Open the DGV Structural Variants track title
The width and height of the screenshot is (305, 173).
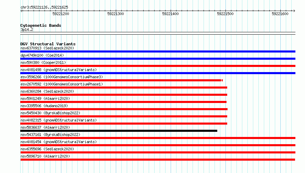point(48,44)
